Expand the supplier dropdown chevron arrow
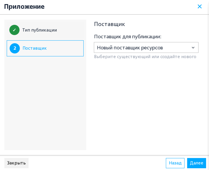This screenshot has width=209, height=170. [193, 48]
